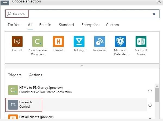This screenshot has width=163, height=121.
Task: Open the Microsoft Forms connector
Action: pyautogui.click(x=141, y=42)
